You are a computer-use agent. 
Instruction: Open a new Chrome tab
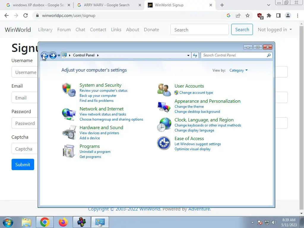tap(222, 5)
